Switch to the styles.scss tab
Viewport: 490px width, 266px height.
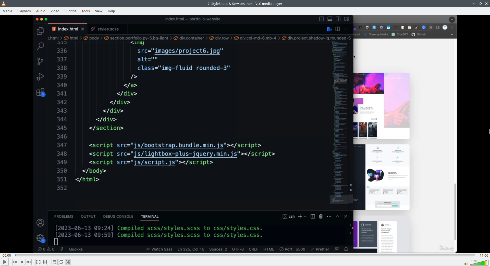point(108,29)
